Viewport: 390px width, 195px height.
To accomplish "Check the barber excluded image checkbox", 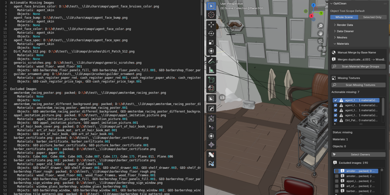I will 337,191.
